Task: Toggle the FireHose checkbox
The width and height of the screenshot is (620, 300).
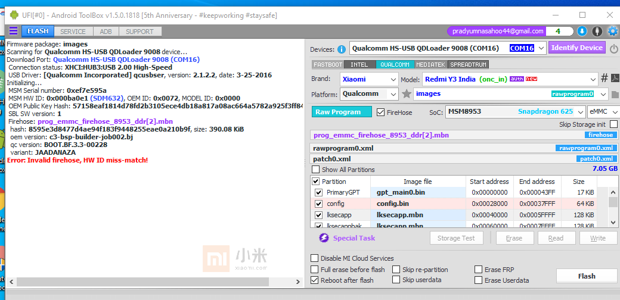Action: [x=380, y=112]
